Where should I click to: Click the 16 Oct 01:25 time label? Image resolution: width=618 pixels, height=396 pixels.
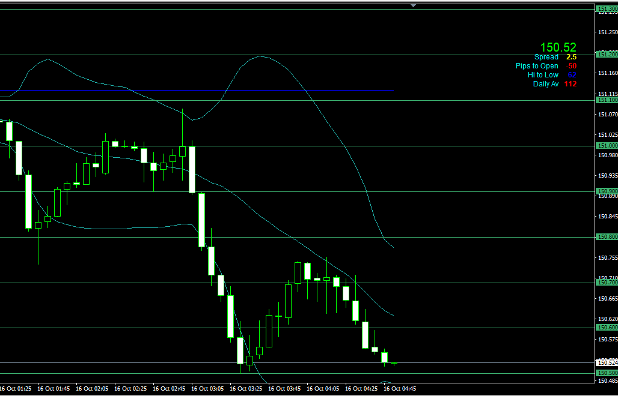tap(16, 389)
